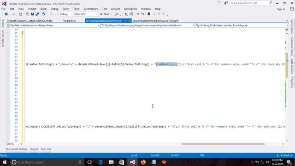Open Firefox from the taskbar

pyautogui.click(x=143, y=162)
